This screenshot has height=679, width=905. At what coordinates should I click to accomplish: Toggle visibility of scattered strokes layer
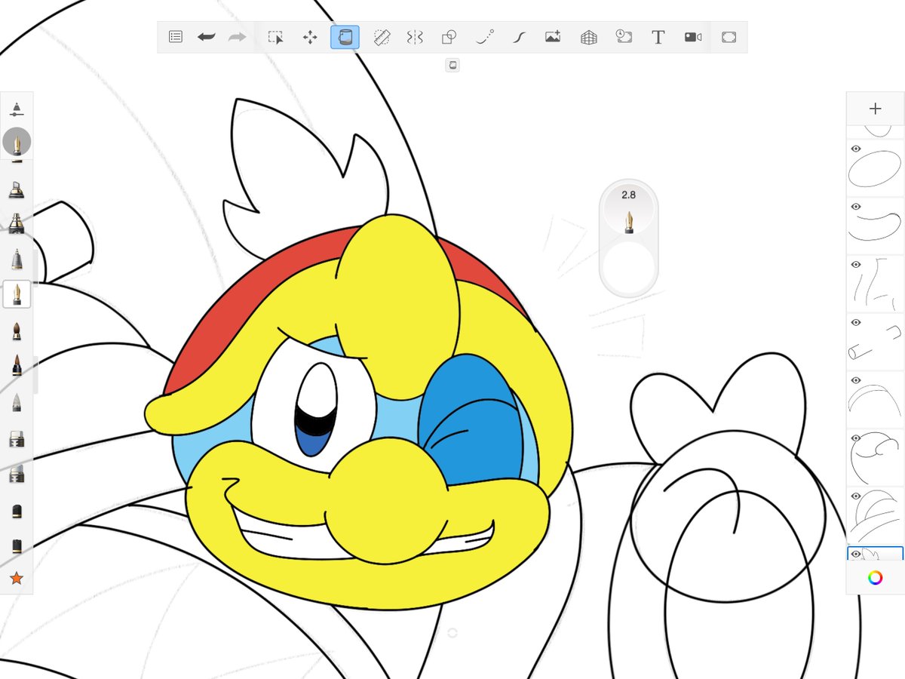tap(856, 265)
